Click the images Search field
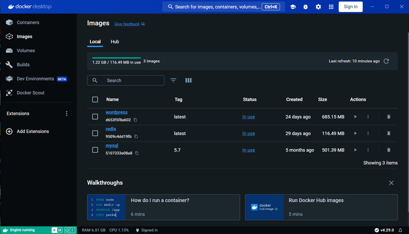This screenshot has height=234, width=409. click(x=126, y=80)
